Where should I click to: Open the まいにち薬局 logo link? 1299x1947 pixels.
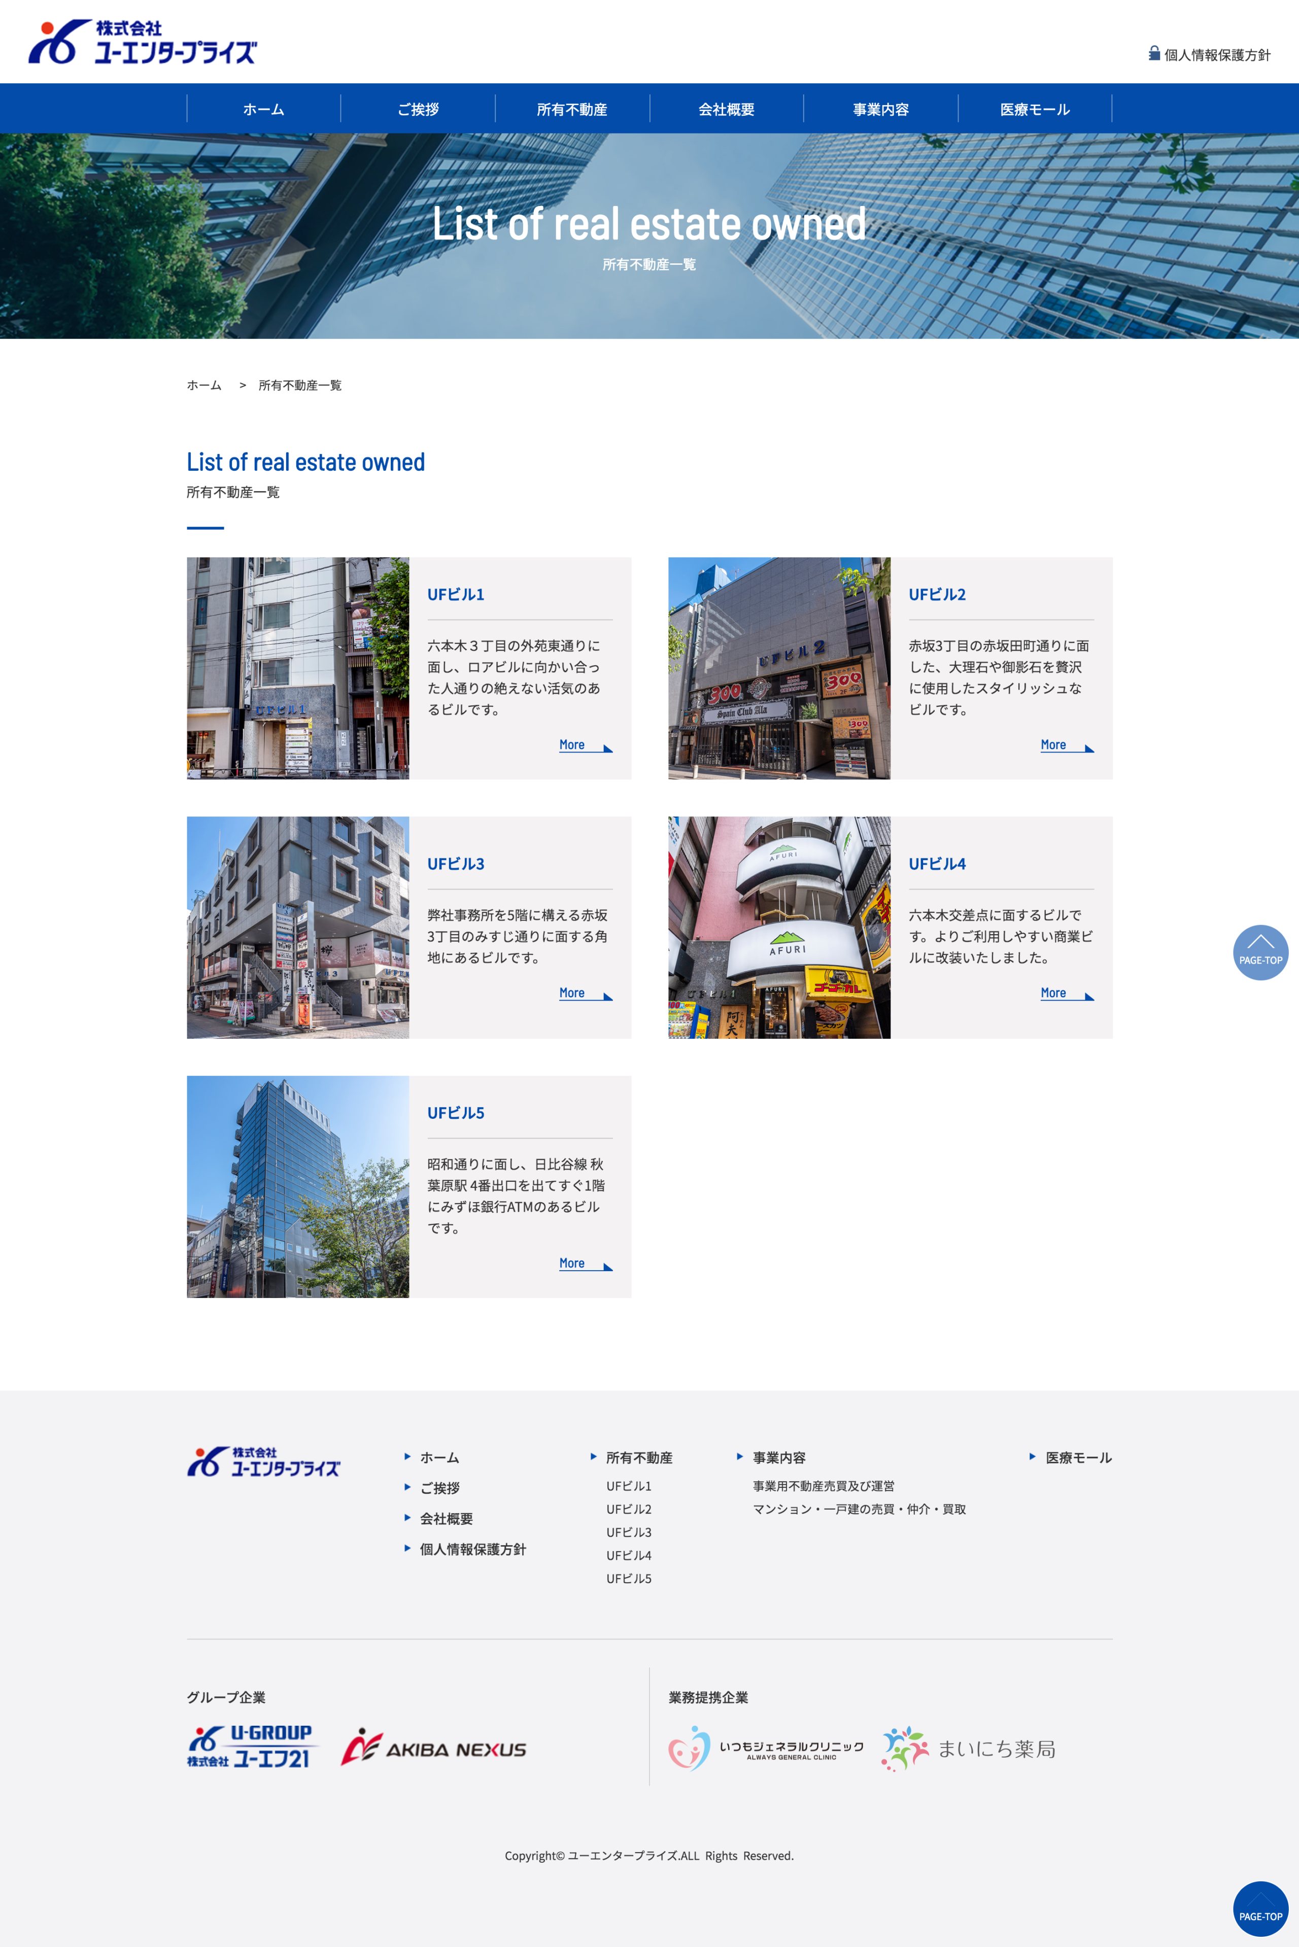[968, 1748]
